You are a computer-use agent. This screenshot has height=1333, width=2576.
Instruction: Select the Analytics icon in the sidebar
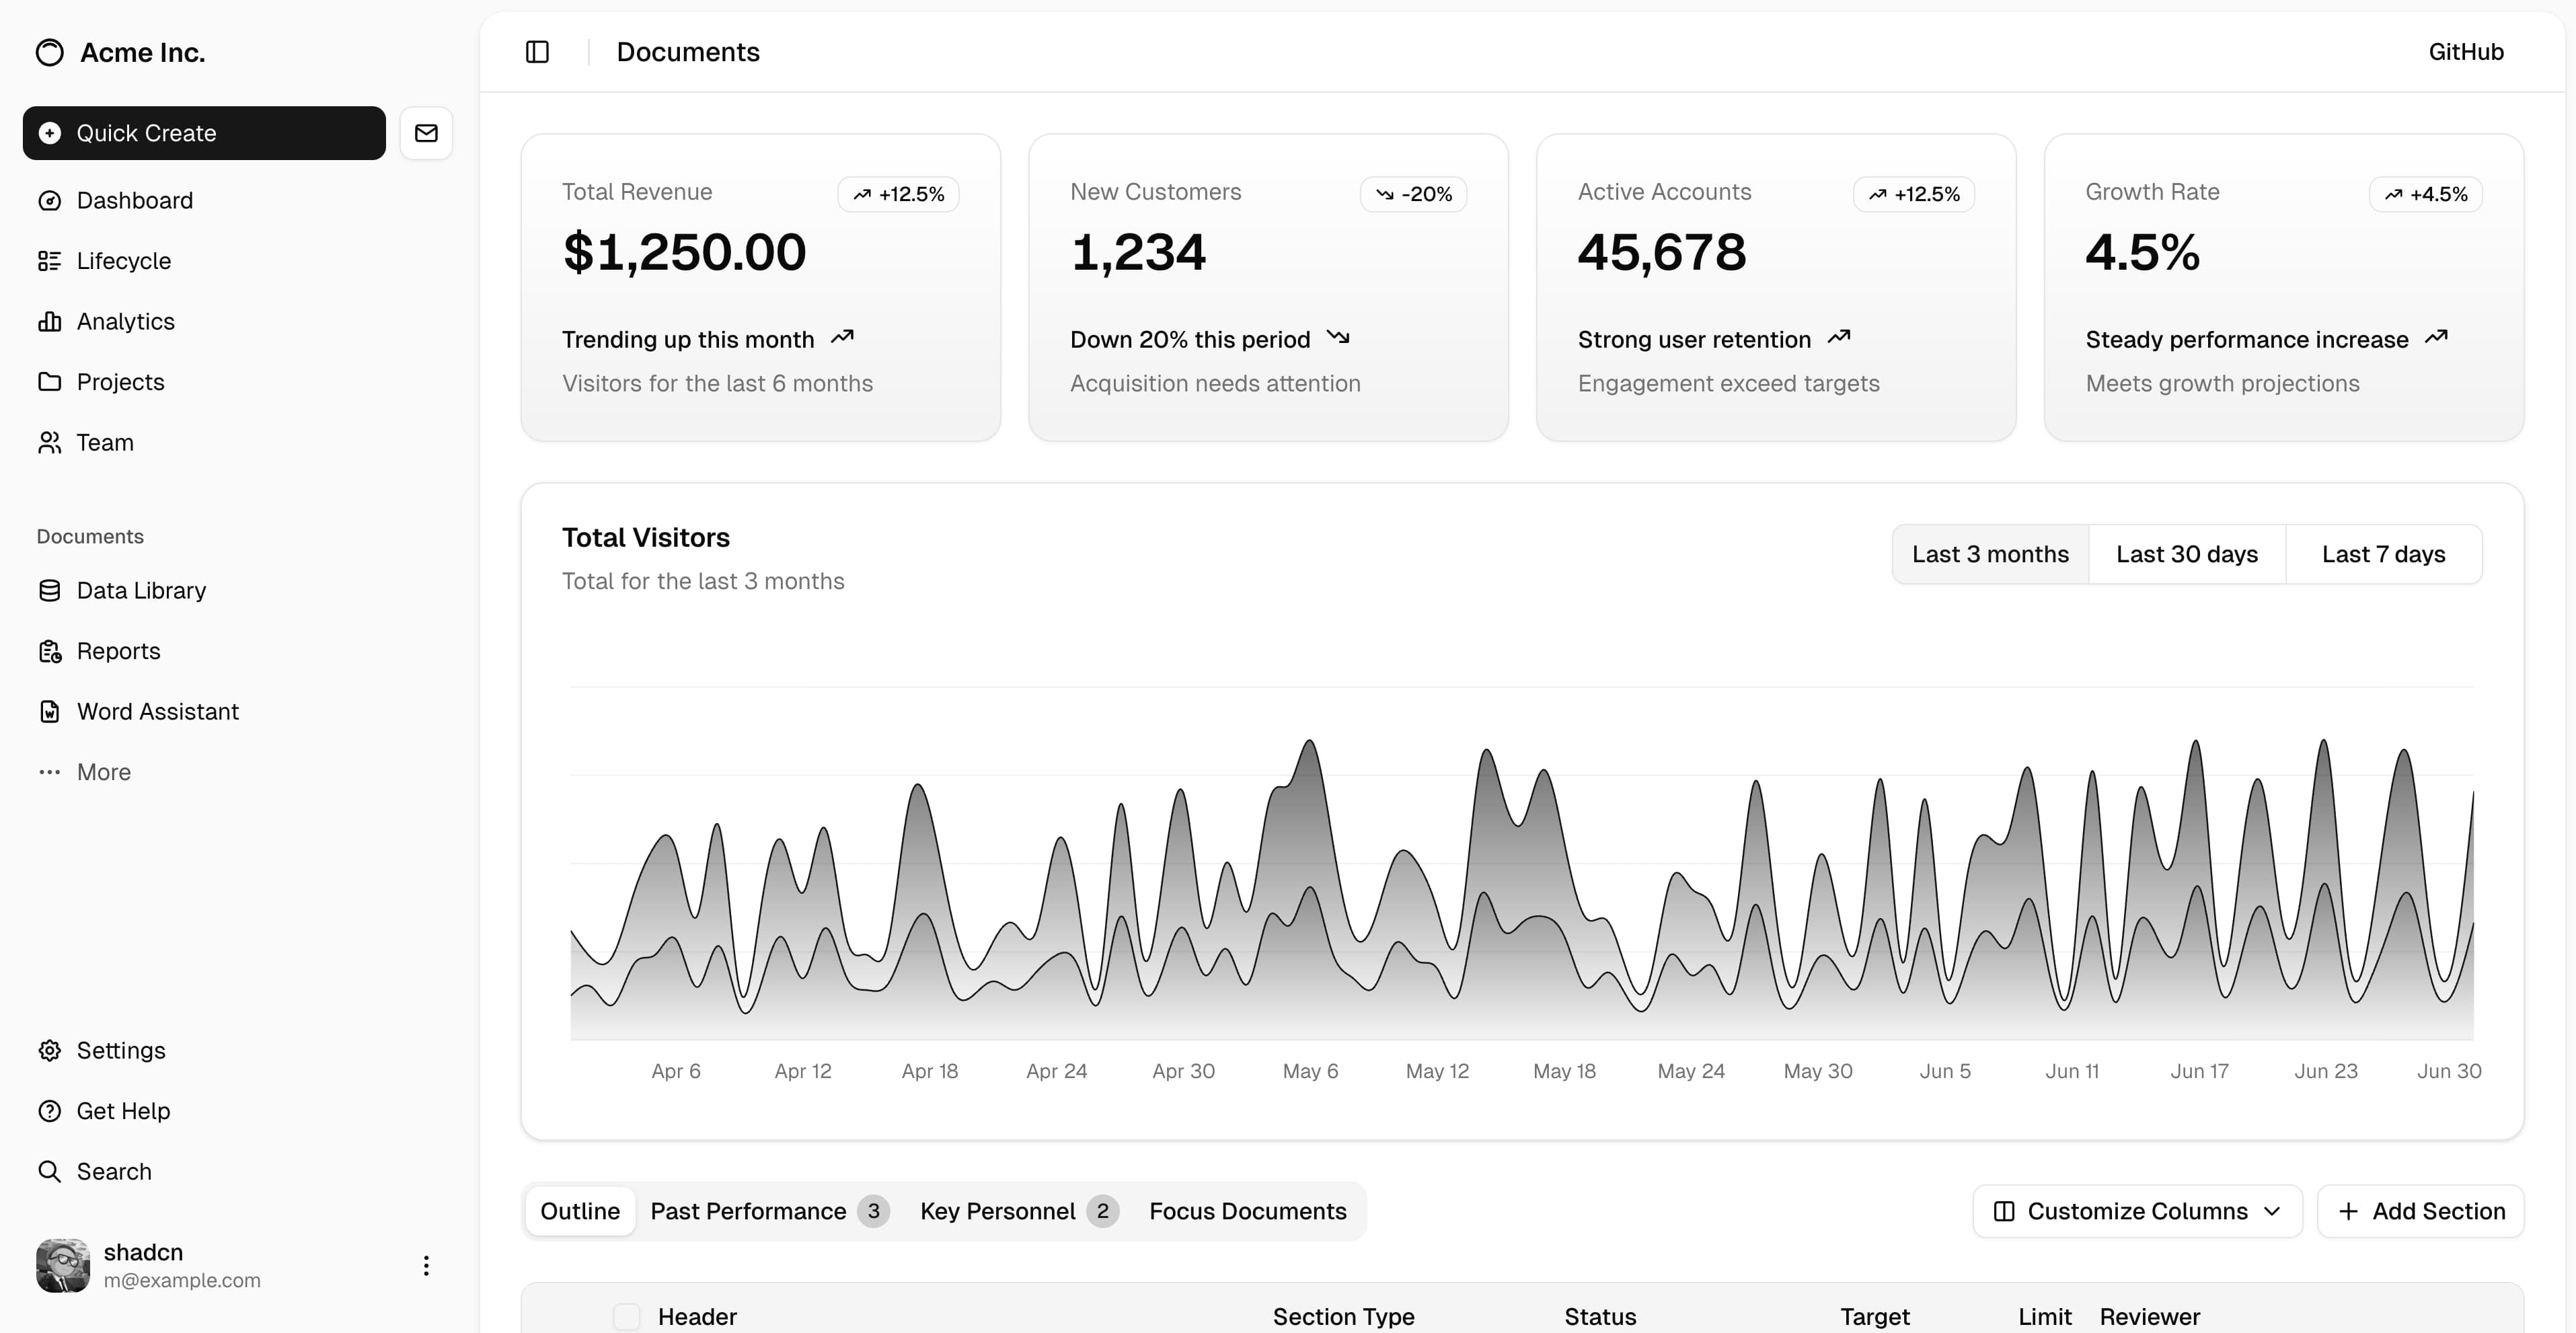click(x=50, y=321)
